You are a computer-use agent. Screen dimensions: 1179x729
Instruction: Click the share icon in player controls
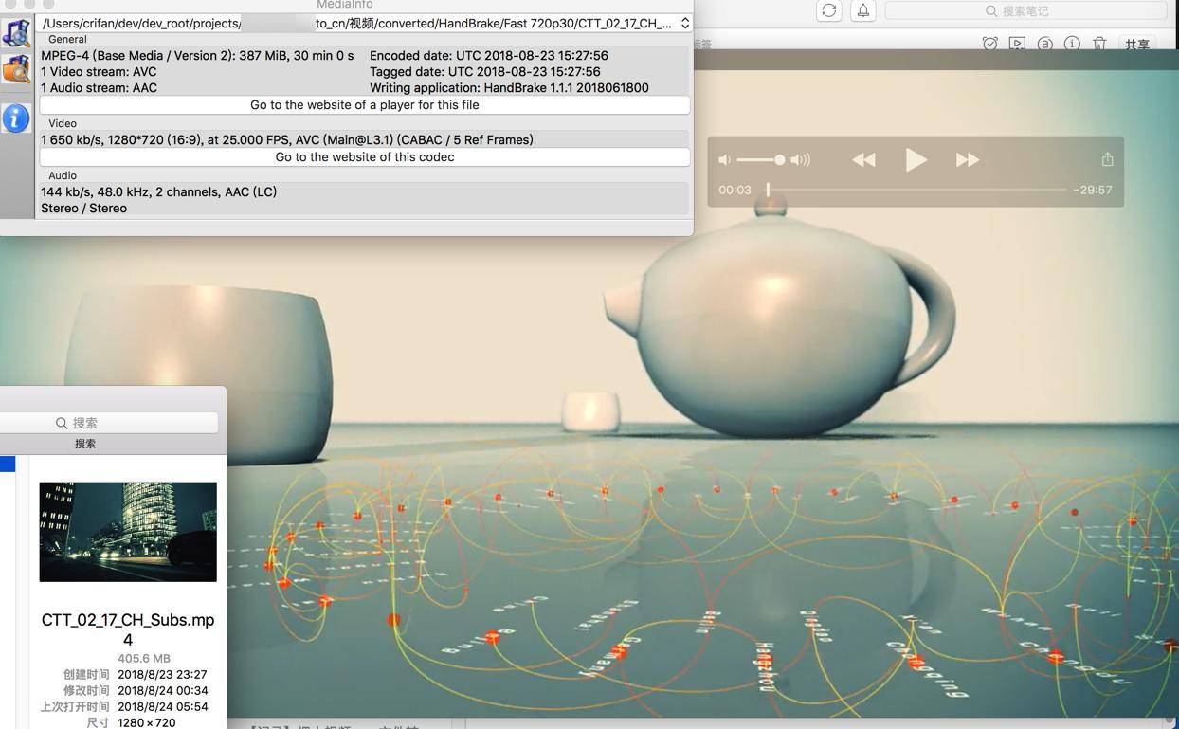1107,159
